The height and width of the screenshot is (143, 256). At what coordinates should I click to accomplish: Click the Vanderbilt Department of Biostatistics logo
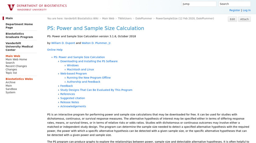[x=37, y=7]
